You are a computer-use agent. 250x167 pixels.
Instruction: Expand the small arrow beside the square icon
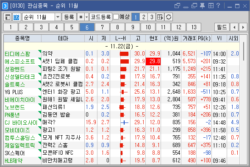pyautogui.click(x=86, y=17)
